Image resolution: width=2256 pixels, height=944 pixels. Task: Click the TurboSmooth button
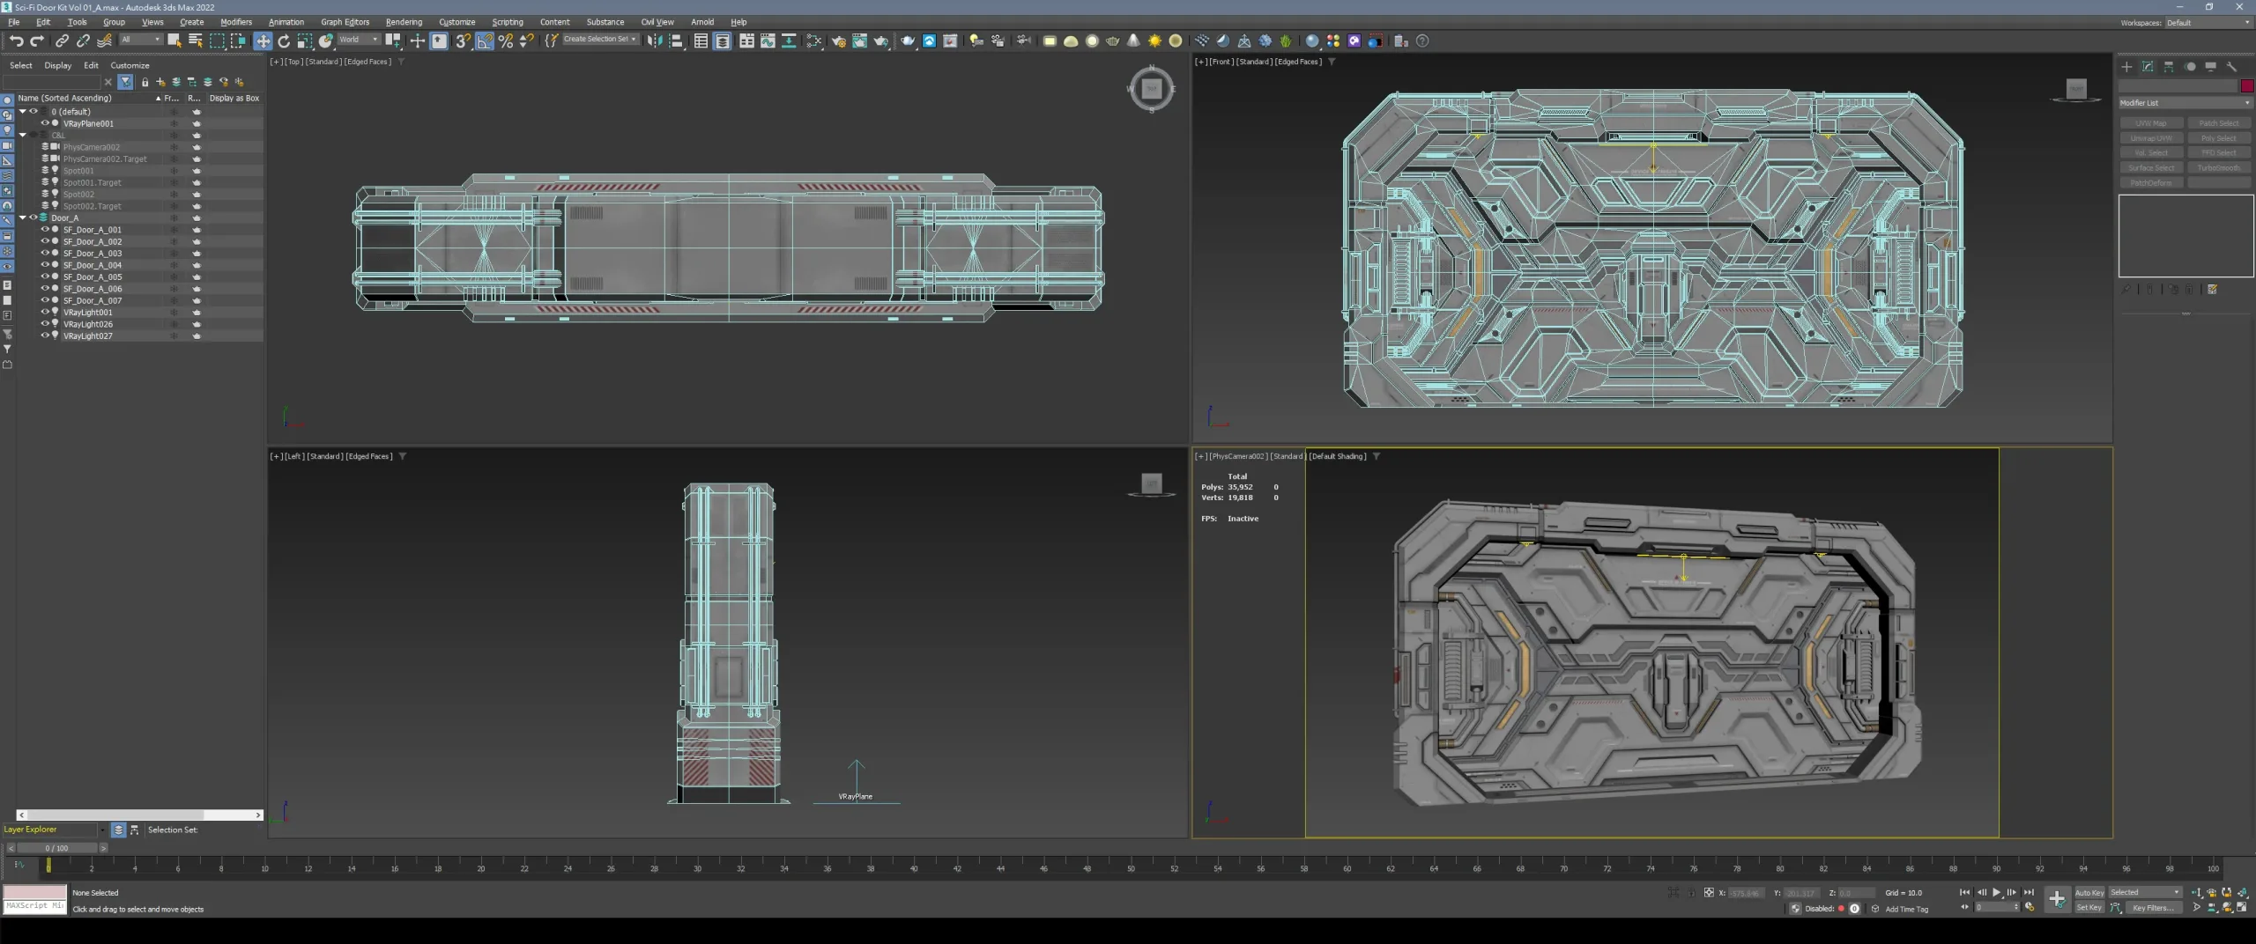2220,167
